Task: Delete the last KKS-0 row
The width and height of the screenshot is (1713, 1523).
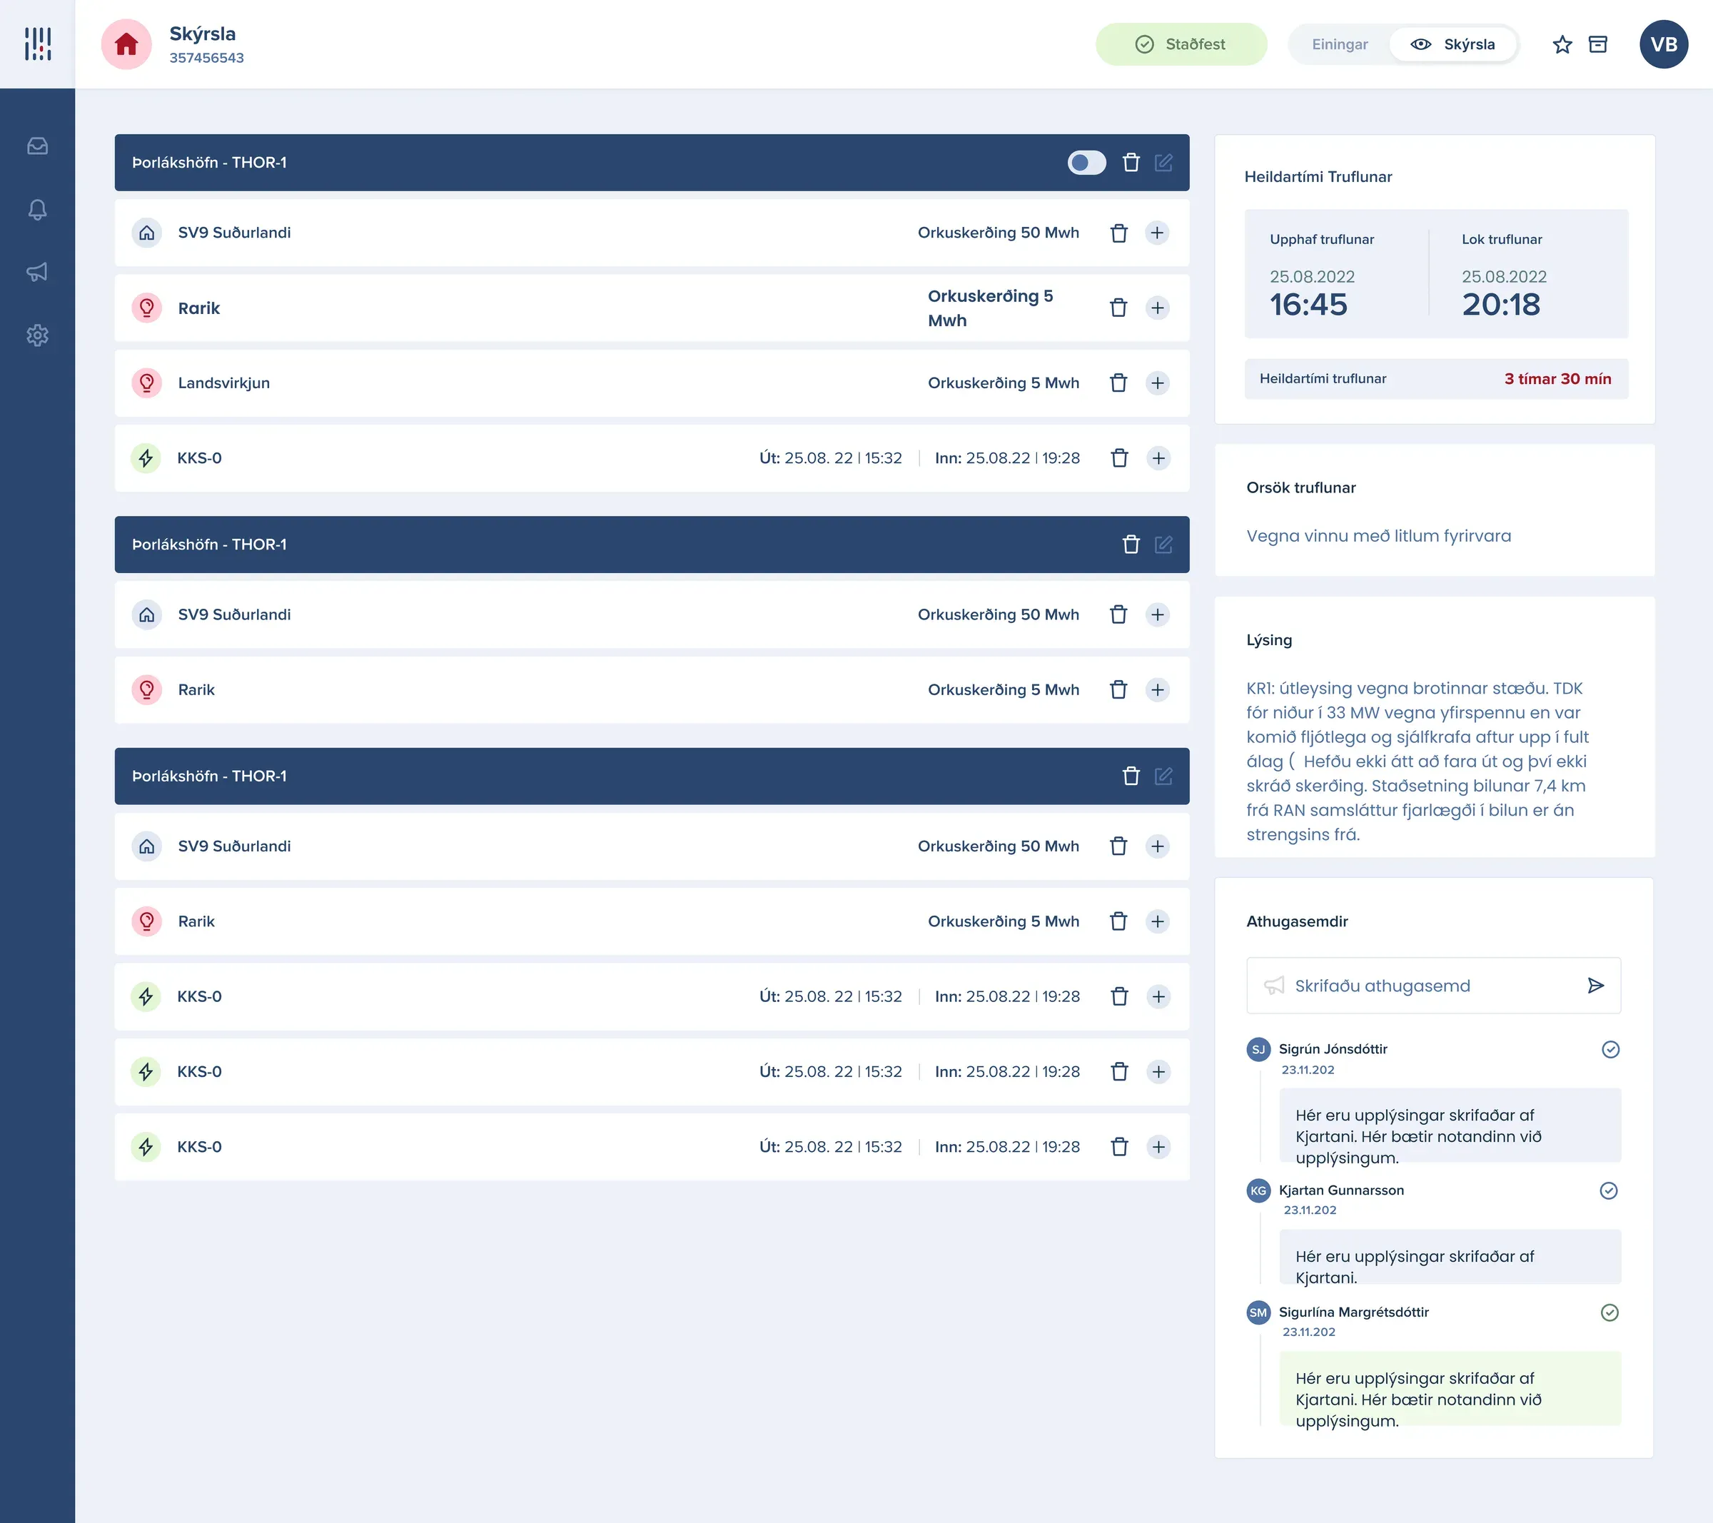Action: [x=1119, y=1147]
